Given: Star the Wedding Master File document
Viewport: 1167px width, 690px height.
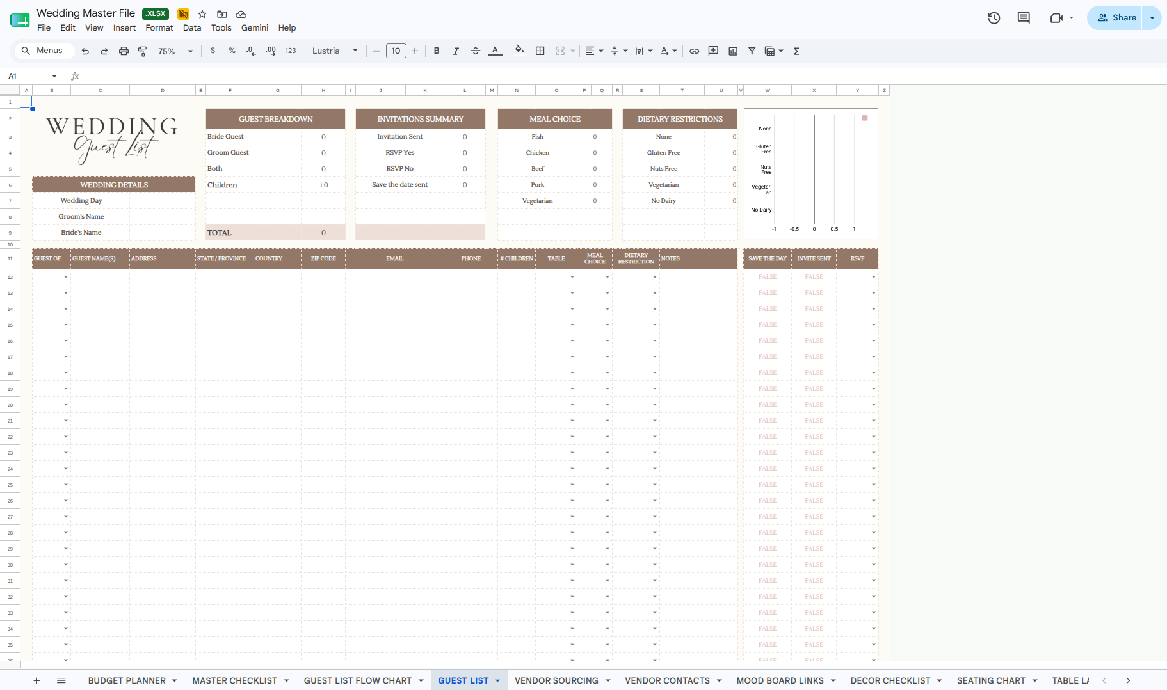Looking at the screenshot, I should pyautogui.click(x=202, y=14).
